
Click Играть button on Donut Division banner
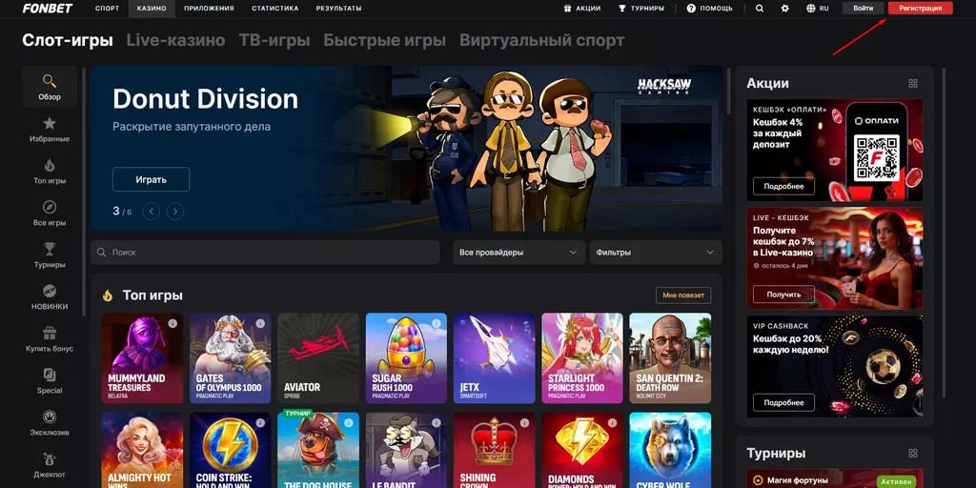(151, 179)
